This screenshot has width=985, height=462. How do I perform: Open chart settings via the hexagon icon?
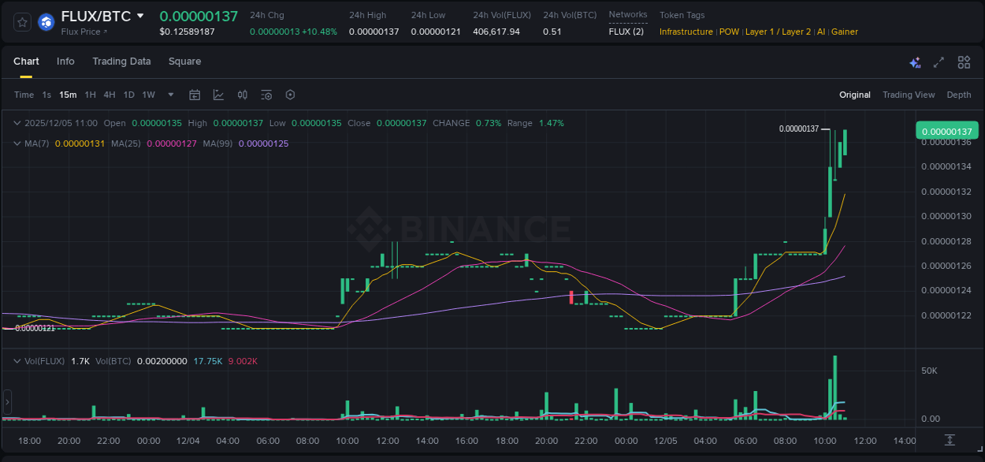290,94
